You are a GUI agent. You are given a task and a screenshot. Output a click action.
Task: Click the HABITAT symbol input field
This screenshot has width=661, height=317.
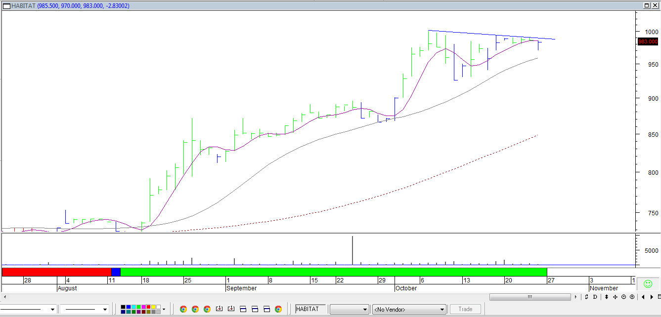click(310, 309)
